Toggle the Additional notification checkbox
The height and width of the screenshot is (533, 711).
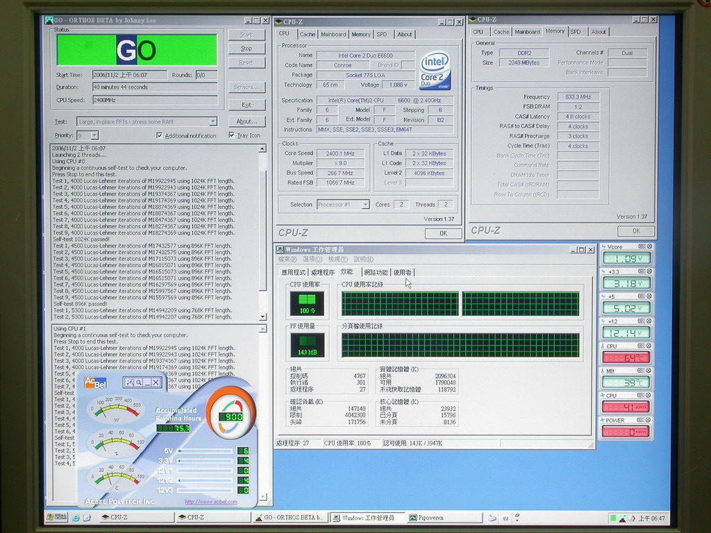pyautogui.click(x=159, y=135)
